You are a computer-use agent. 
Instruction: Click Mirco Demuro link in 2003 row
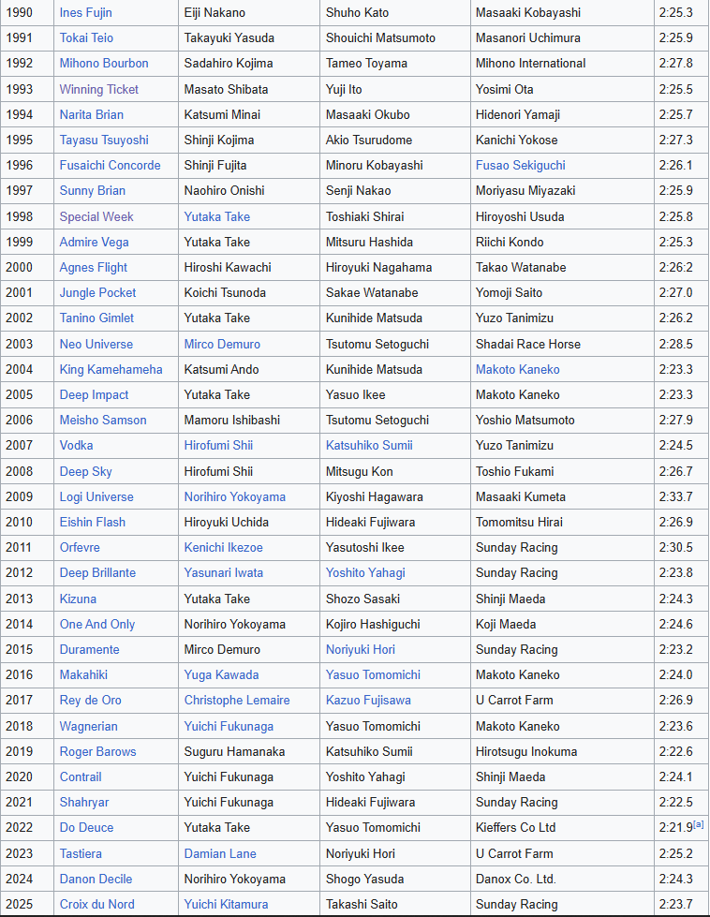point(222,344)
